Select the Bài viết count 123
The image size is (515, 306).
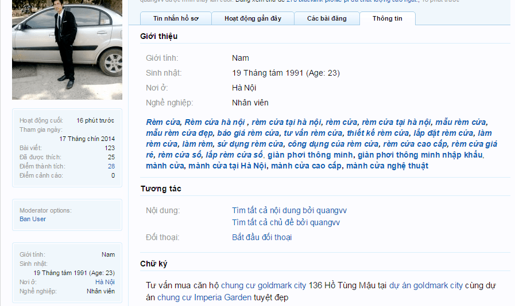[110, 148]
